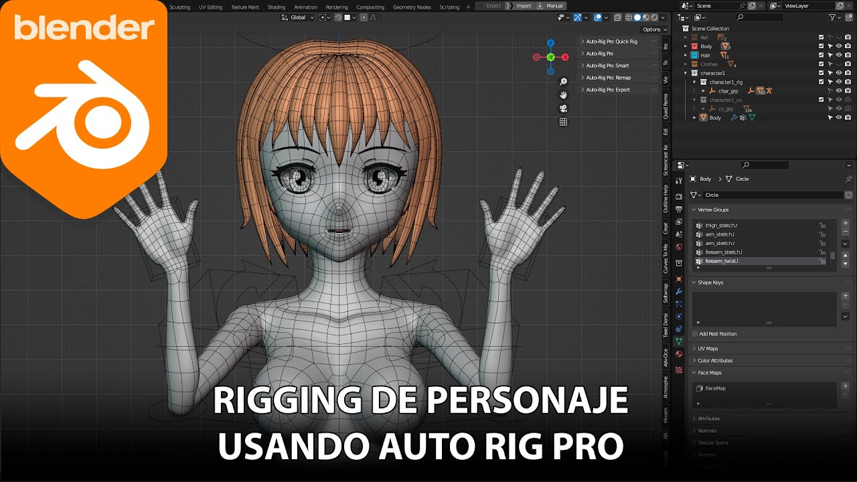Switch orthographic/perspective with the grid icon
This screenshot has width=857, height=482.
click(564, 122)
